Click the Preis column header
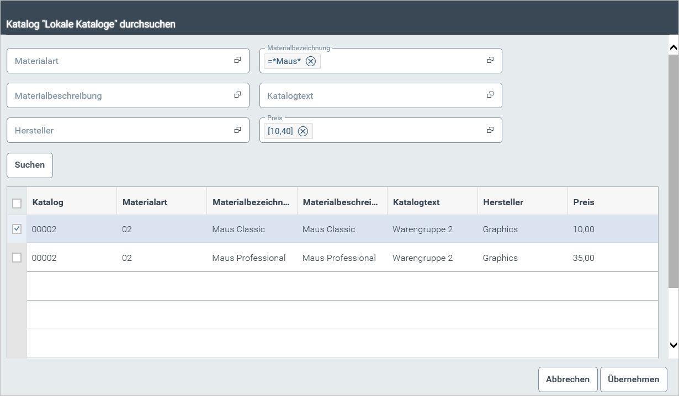Screen dimensions: 679x396 pyautogui.click(x=583, y=202)
